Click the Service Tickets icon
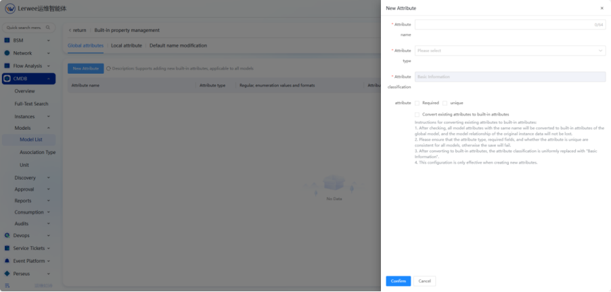Image resolution: width=611 pixels, height=292 pixels. [7, 248]
